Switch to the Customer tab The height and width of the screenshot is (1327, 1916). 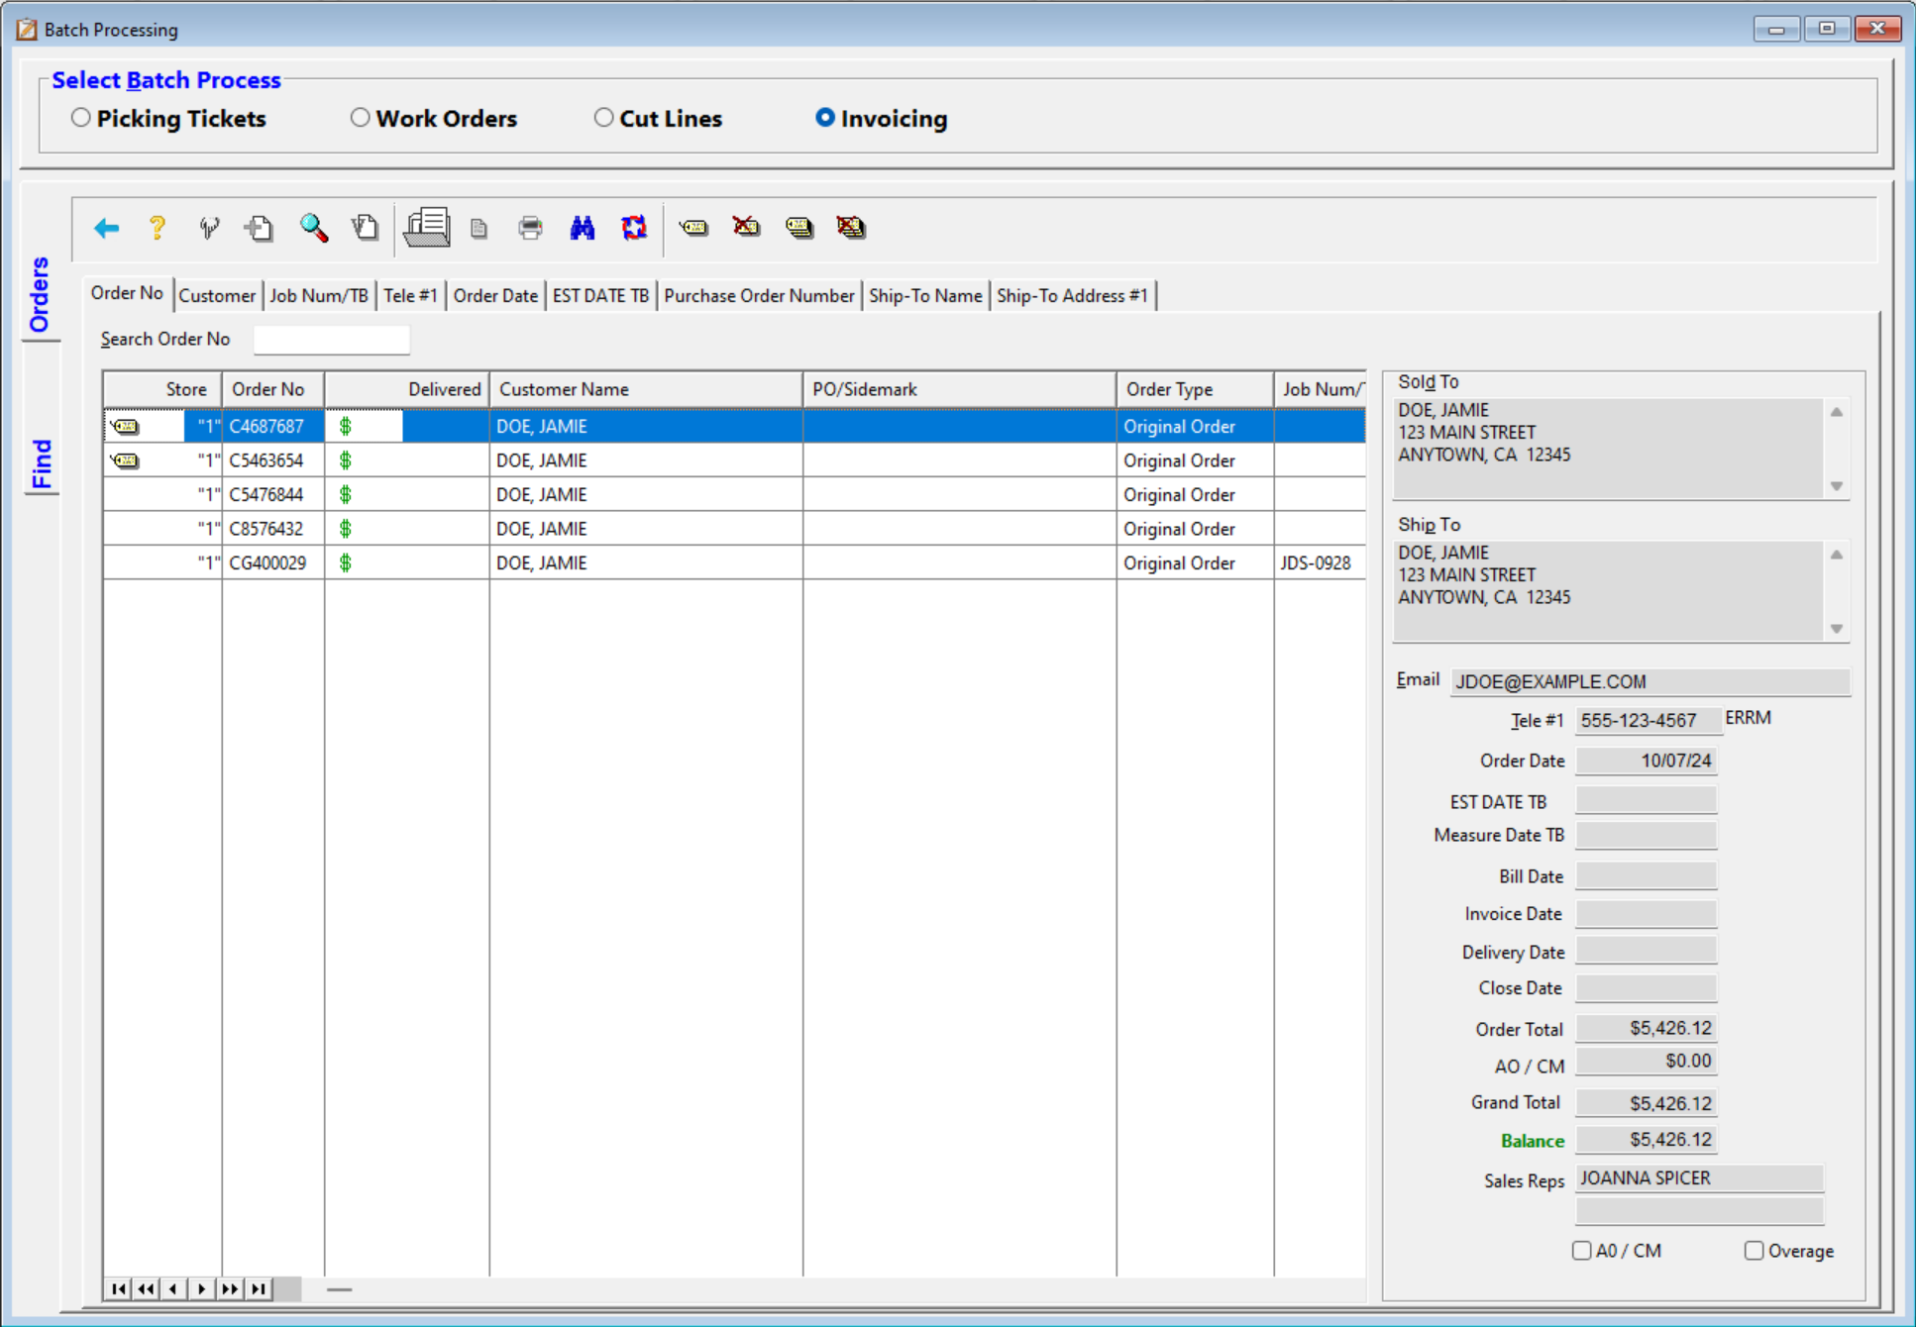[x=217, y=294]
